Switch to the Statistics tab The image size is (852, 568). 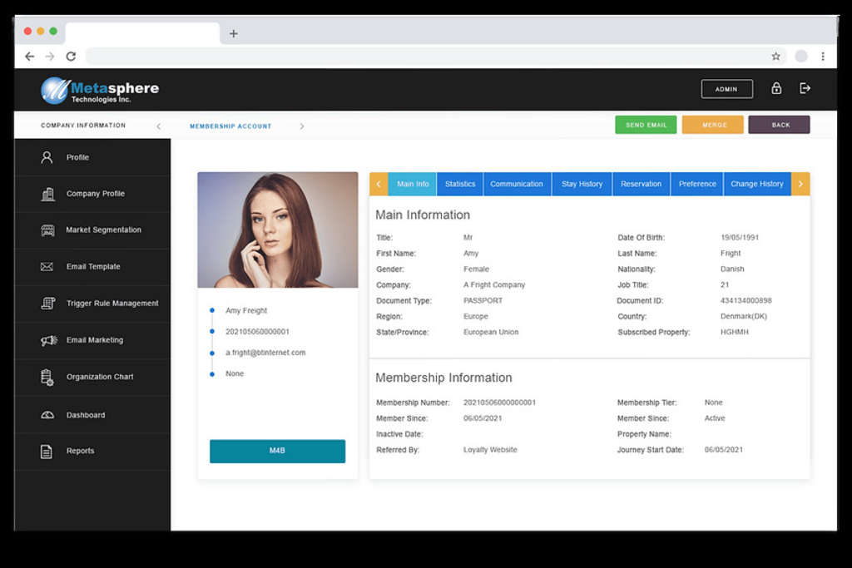point(459,184)
